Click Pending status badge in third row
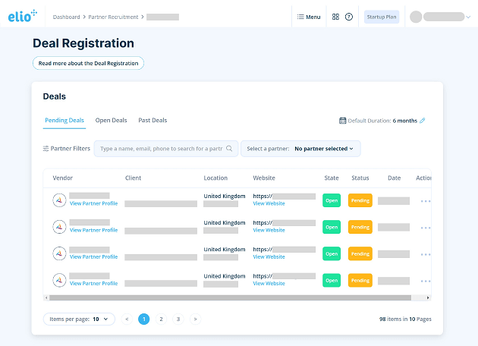Viewport: 478px width, 346px height. [360, 253]
